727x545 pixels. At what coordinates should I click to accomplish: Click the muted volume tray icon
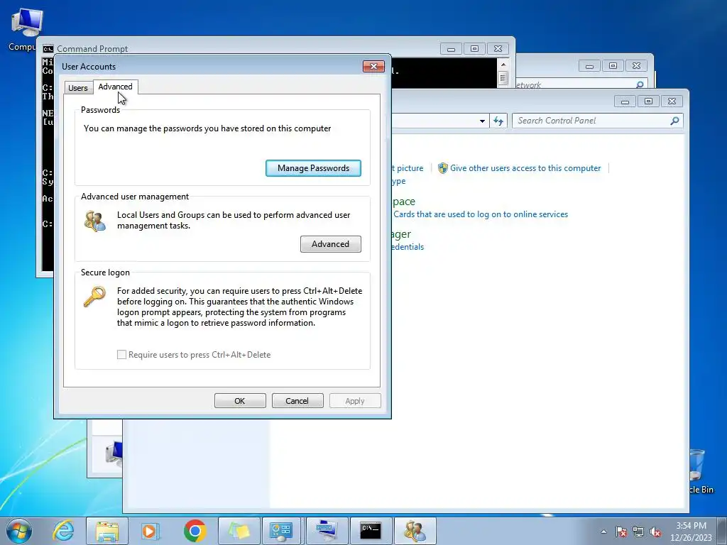(x=655, y=532)
